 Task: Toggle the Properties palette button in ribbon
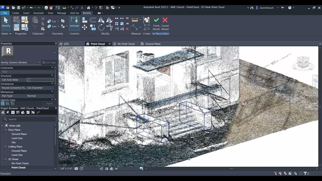(x=17, y=27)
